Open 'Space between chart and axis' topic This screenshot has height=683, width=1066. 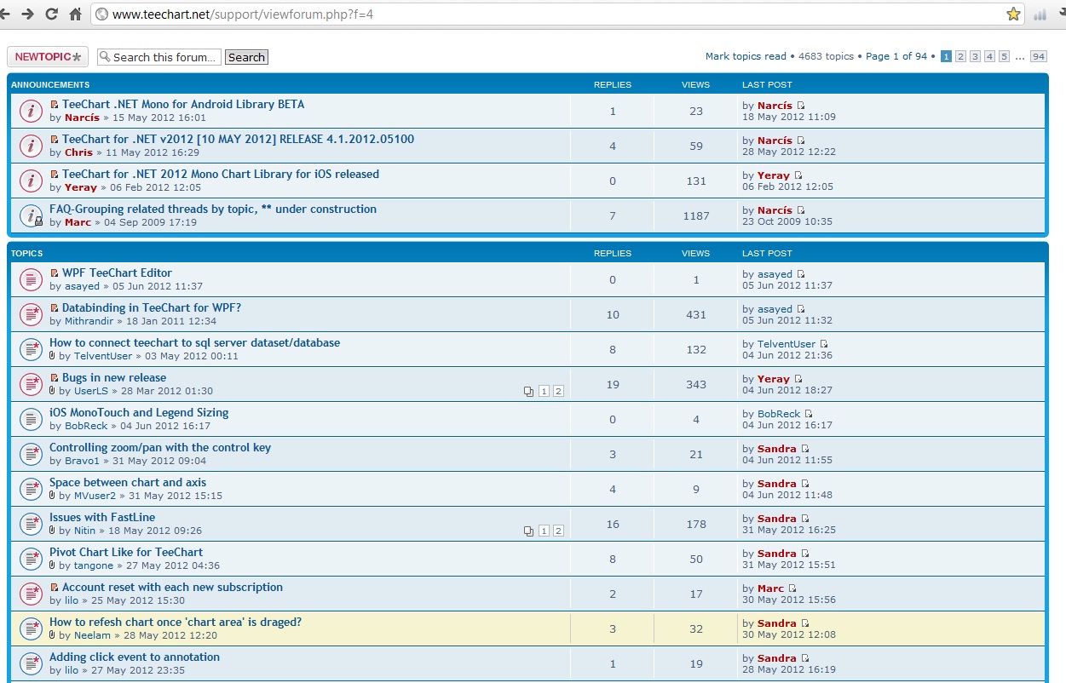coord(128,482)
